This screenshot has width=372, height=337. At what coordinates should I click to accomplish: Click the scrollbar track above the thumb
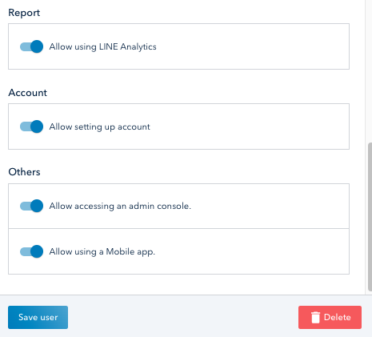[x=370, y=70]
